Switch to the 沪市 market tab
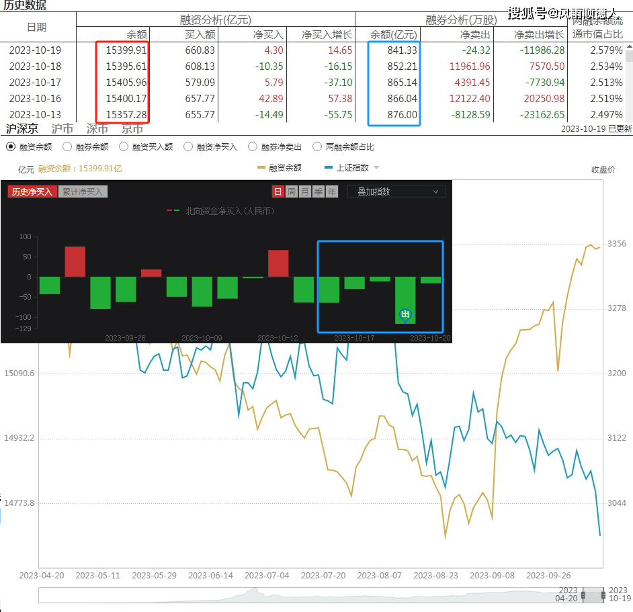The width and height of the screenshot is (633, 612). pos(62,129)
